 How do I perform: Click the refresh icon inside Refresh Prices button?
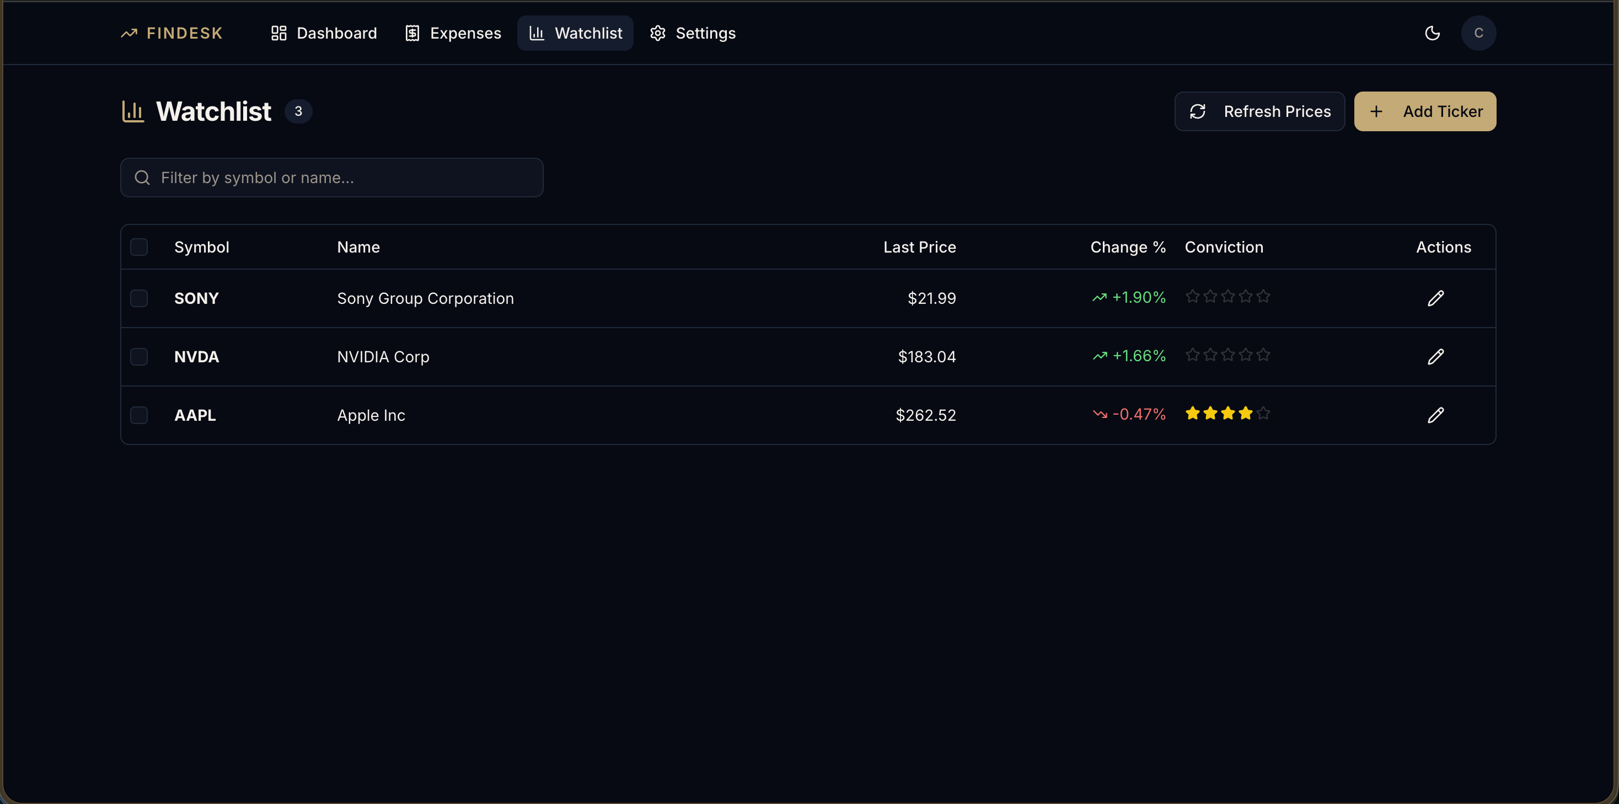click(x=1199, y=111)
